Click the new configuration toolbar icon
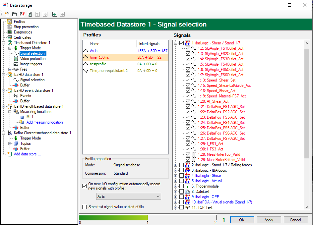The image size is (313, 225). tap(7, 14)
